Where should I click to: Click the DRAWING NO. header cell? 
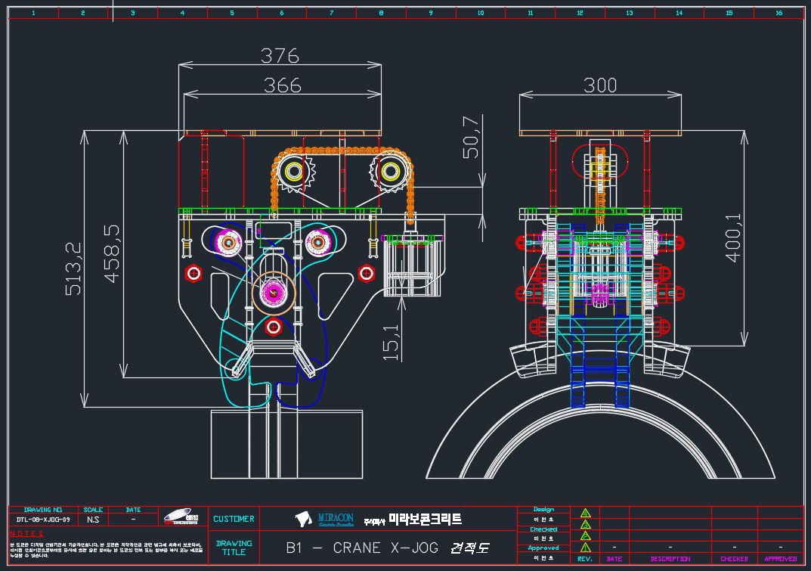(x=43, y=510)
